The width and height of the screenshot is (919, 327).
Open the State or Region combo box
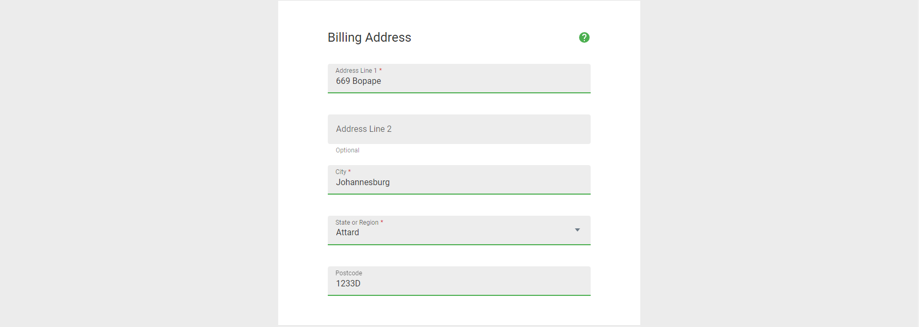(x=458, y=230)
